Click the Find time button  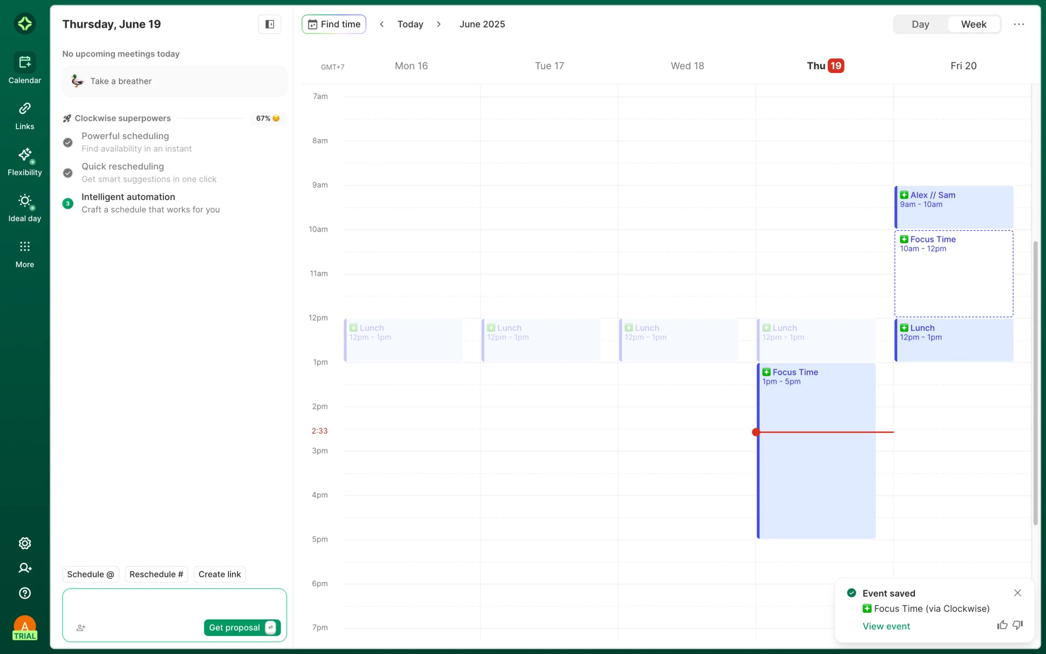click(x=334, y=24)
